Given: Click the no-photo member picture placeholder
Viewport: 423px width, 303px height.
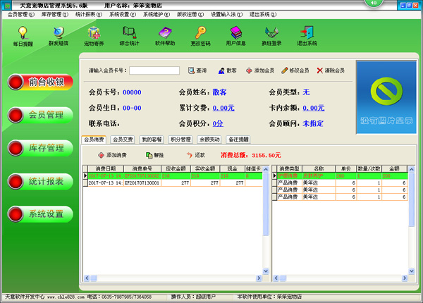Looking at the screenshot, I should [386, 96].
